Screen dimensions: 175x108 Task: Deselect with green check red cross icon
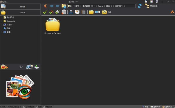pos(51,12)
